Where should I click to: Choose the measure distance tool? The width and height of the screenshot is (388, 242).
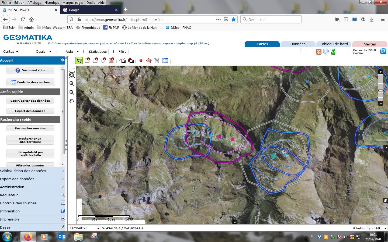coord(123,60)
